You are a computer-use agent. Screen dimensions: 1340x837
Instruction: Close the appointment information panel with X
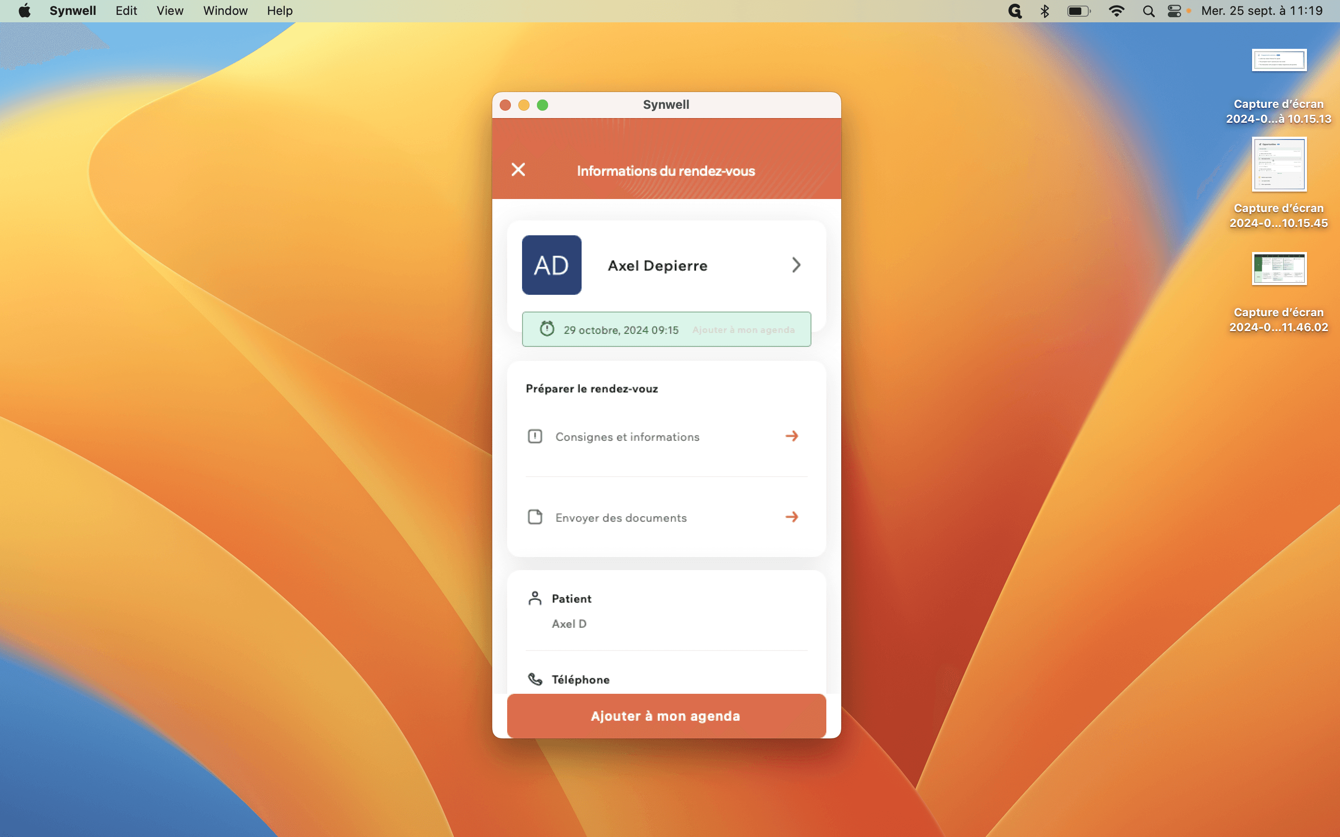pyautogui.click(x=518, y=169)
